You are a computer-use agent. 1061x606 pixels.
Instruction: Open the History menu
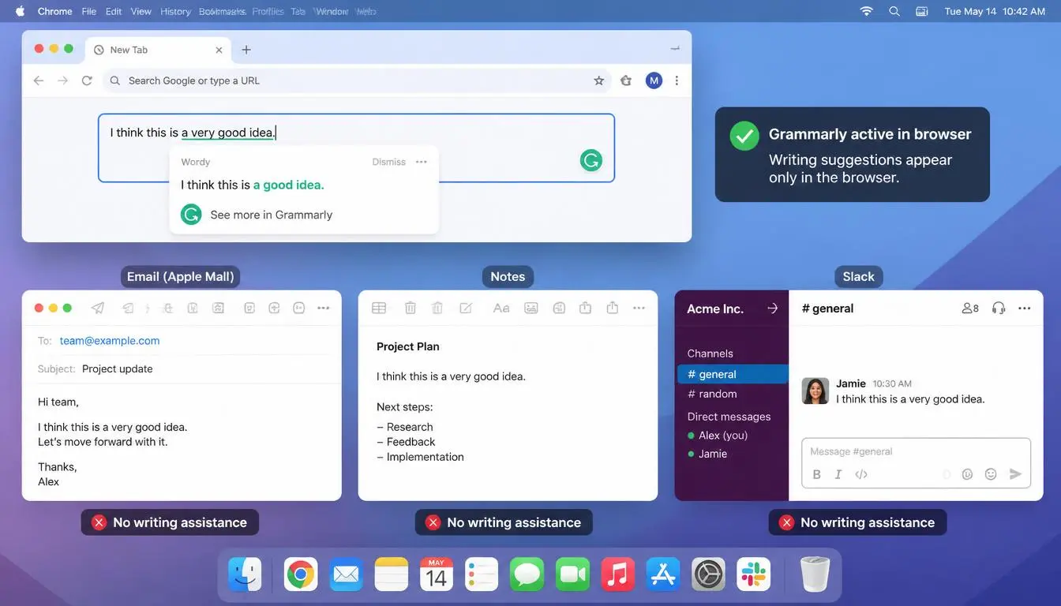(175, 11)
